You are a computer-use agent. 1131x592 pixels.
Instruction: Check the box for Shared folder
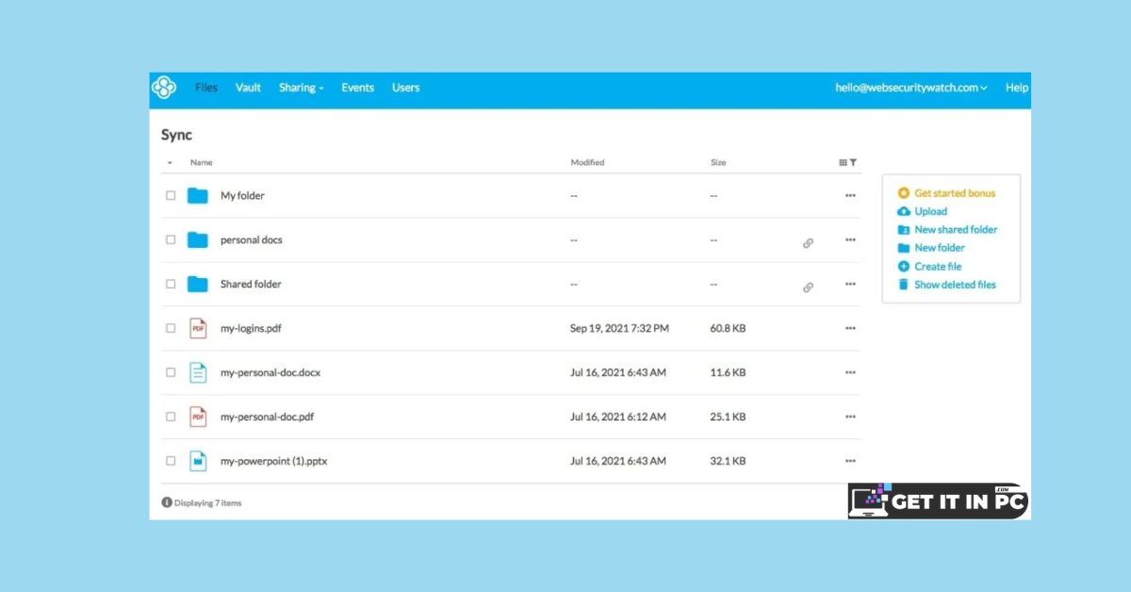tap(171, 284)
